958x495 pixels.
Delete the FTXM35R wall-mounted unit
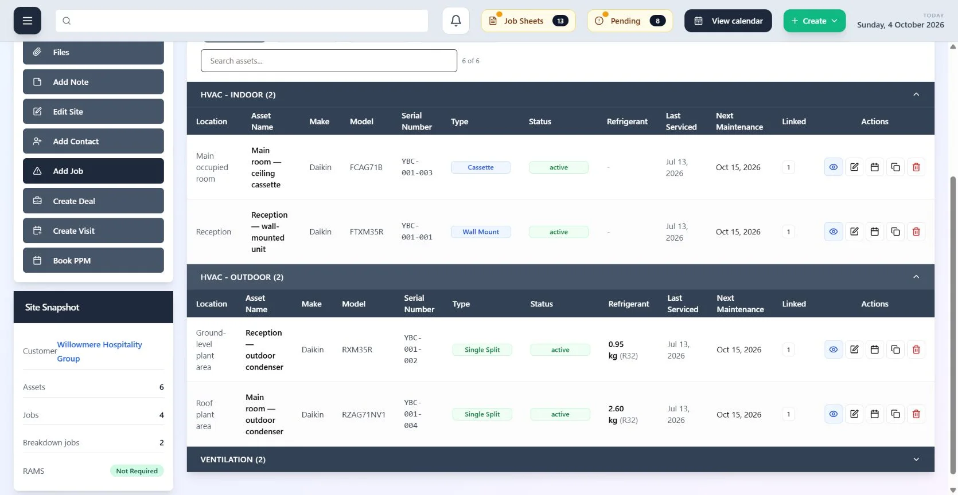pyautogui.click(x=916, y=232)
